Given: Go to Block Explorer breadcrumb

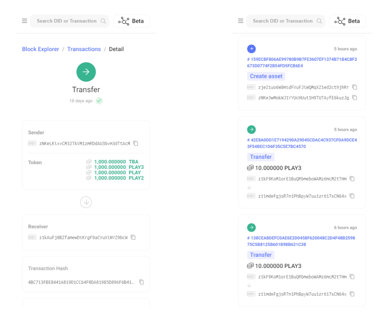Looking at the screenshot, I should pos(41,49).
